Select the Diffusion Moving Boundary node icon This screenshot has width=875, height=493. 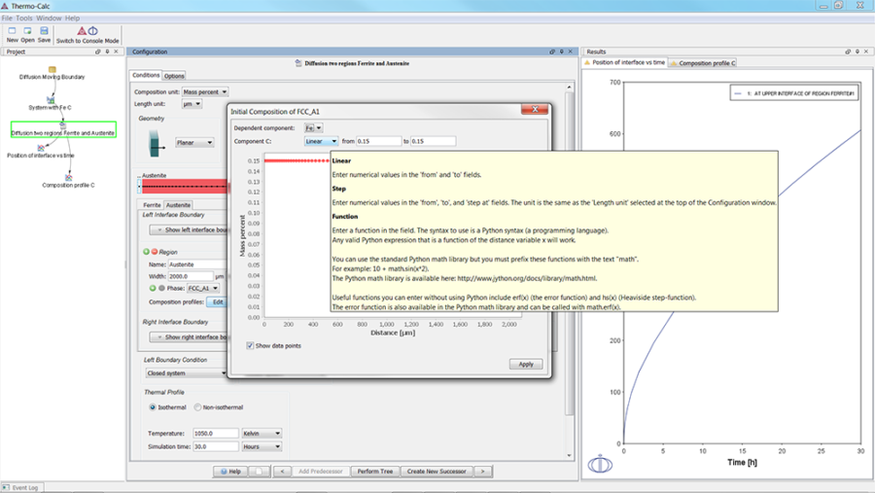tap(52, 69)
